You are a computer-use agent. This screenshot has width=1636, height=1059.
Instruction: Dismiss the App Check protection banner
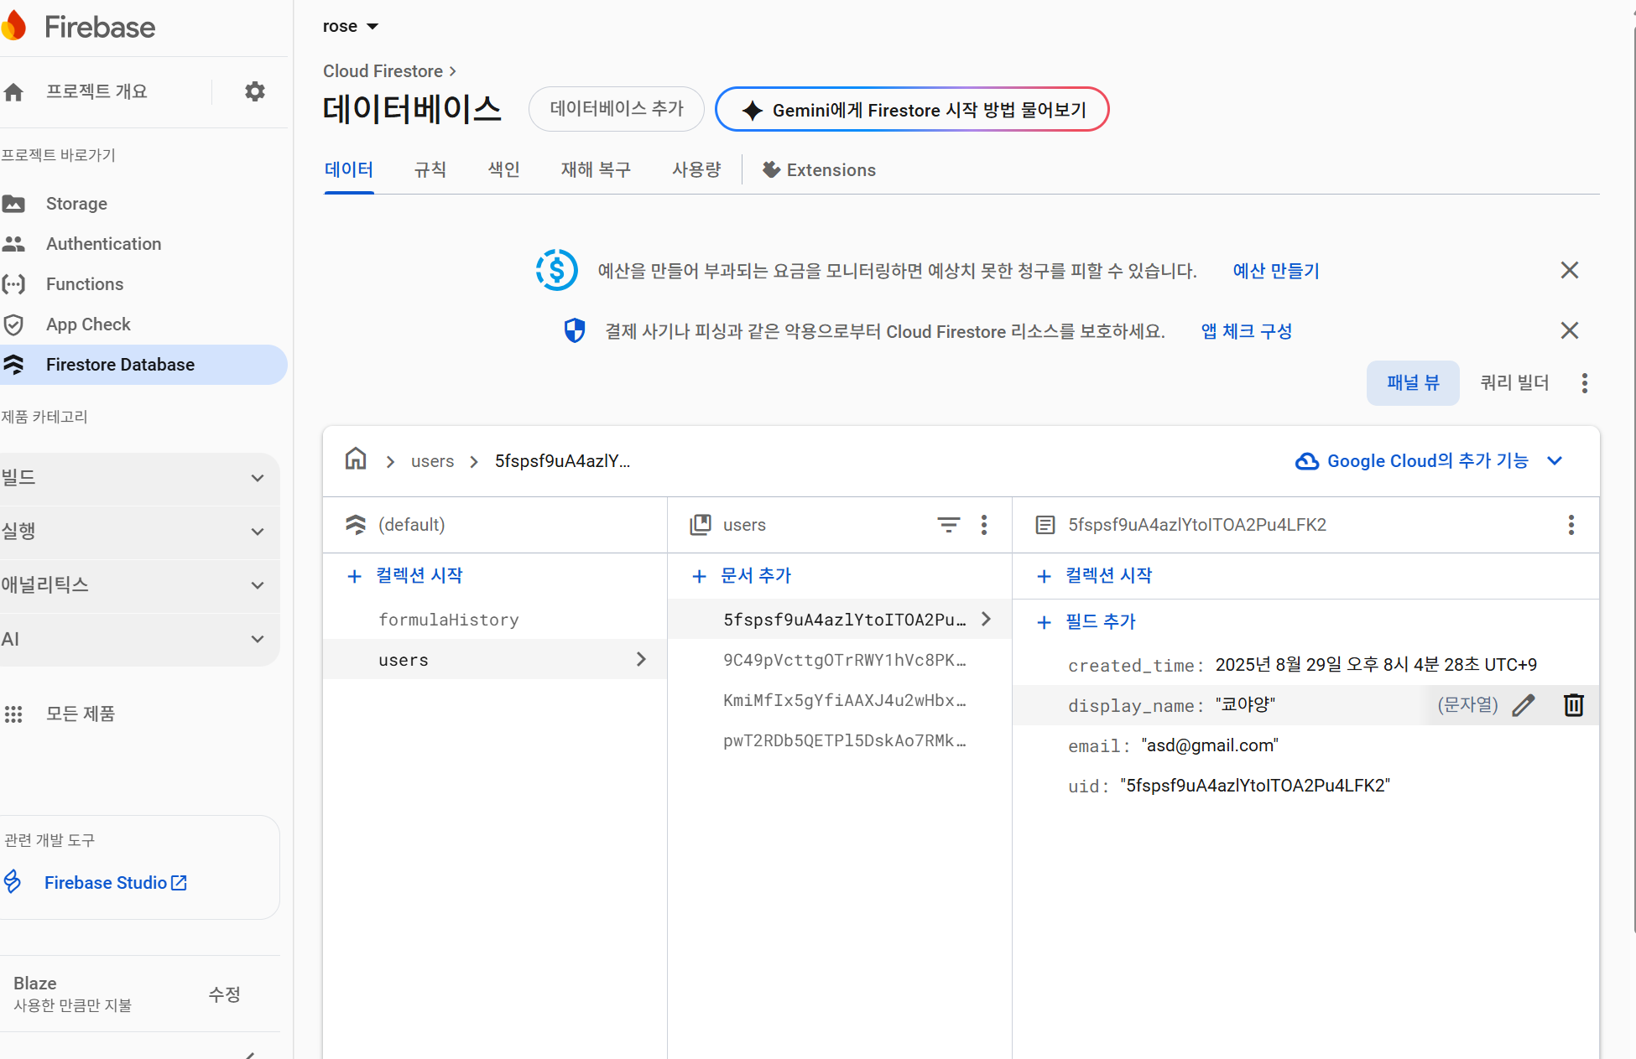click(1570, 330)
